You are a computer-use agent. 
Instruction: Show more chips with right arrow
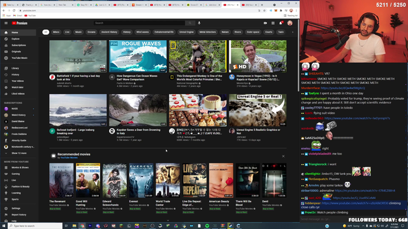pyautogui.click(x=293, y=32)
